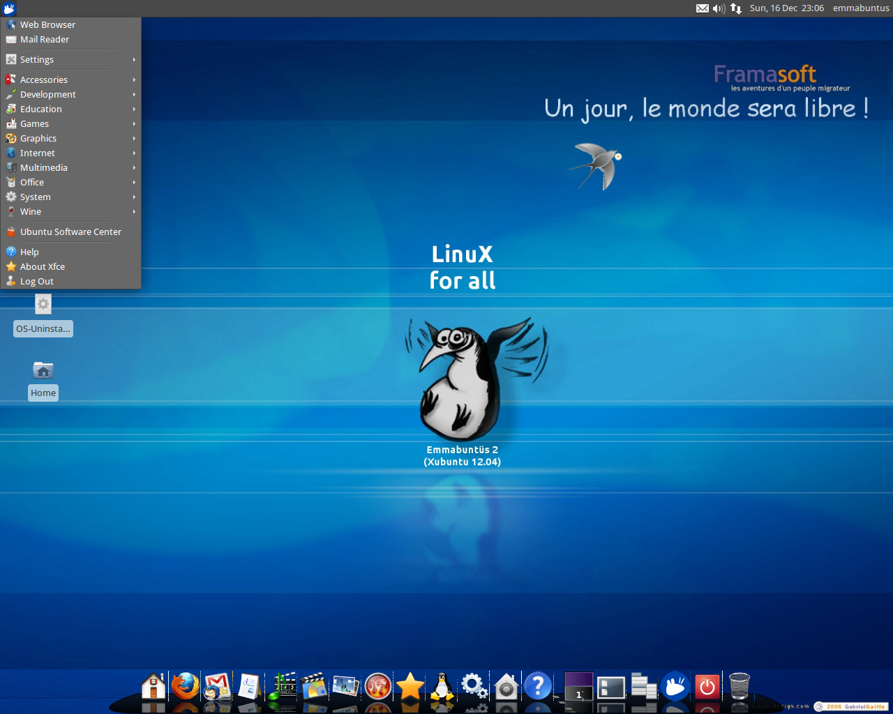
Task: Open the photo stack icon in the dock
Action: coord(346,686)
